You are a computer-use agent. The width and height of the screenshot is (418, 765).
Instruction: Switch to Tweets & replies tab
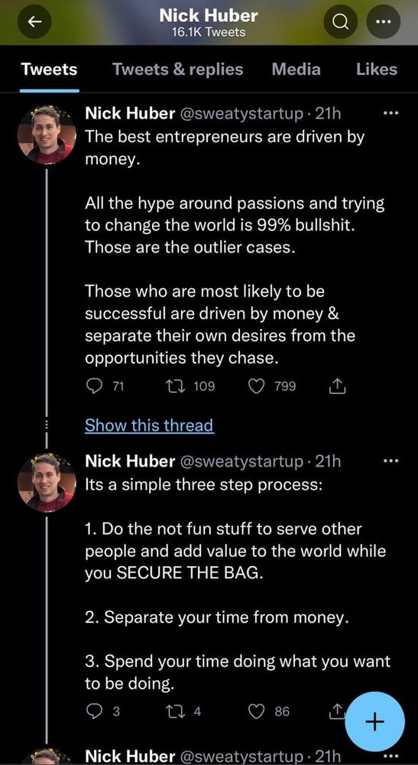178,70
